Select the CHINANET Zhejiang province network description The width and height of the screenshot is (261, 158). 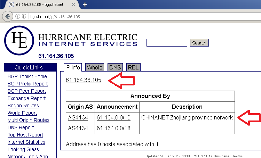click(187, 118)
